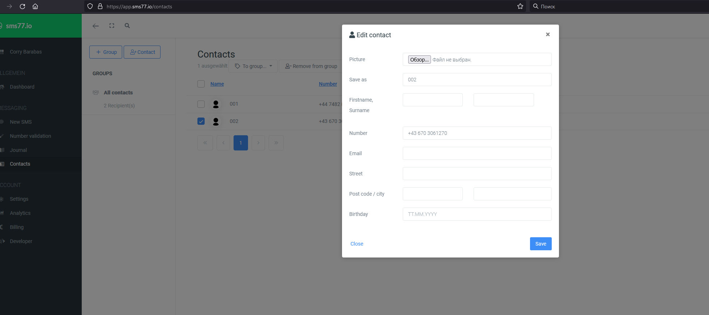The image size is (709, 315).
Task: Click the contact name 001
Action: tap(234, 104)
